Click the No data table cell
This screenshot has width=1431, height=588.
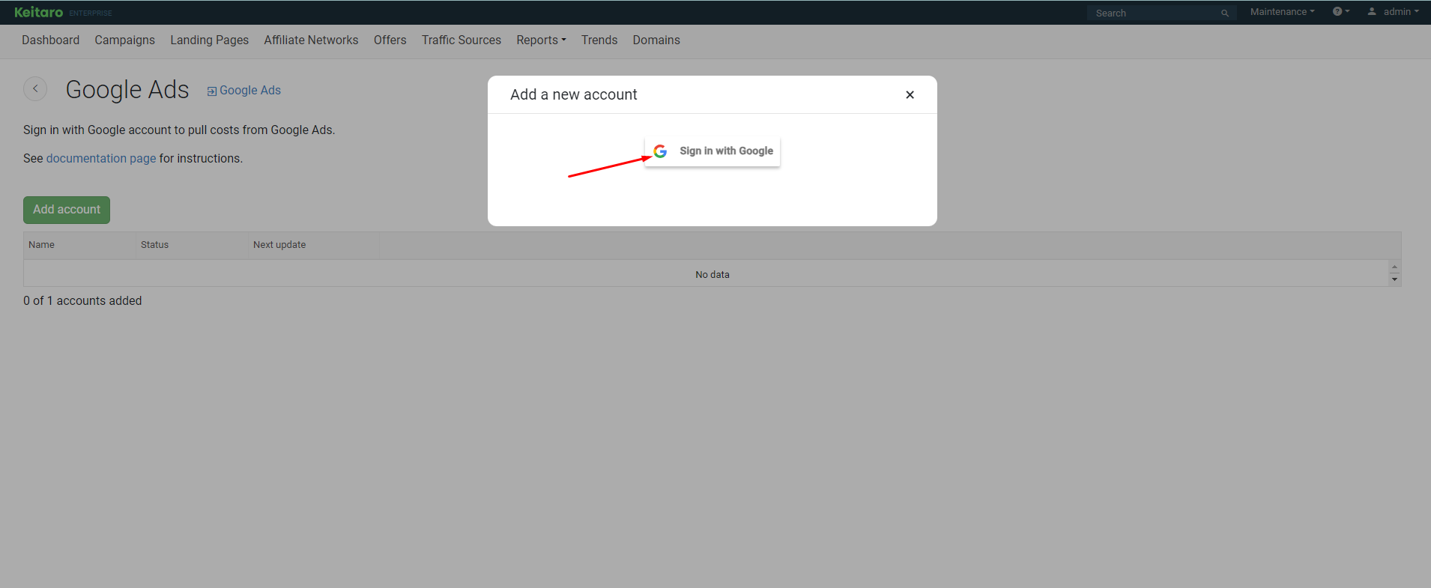pos(713,275)
